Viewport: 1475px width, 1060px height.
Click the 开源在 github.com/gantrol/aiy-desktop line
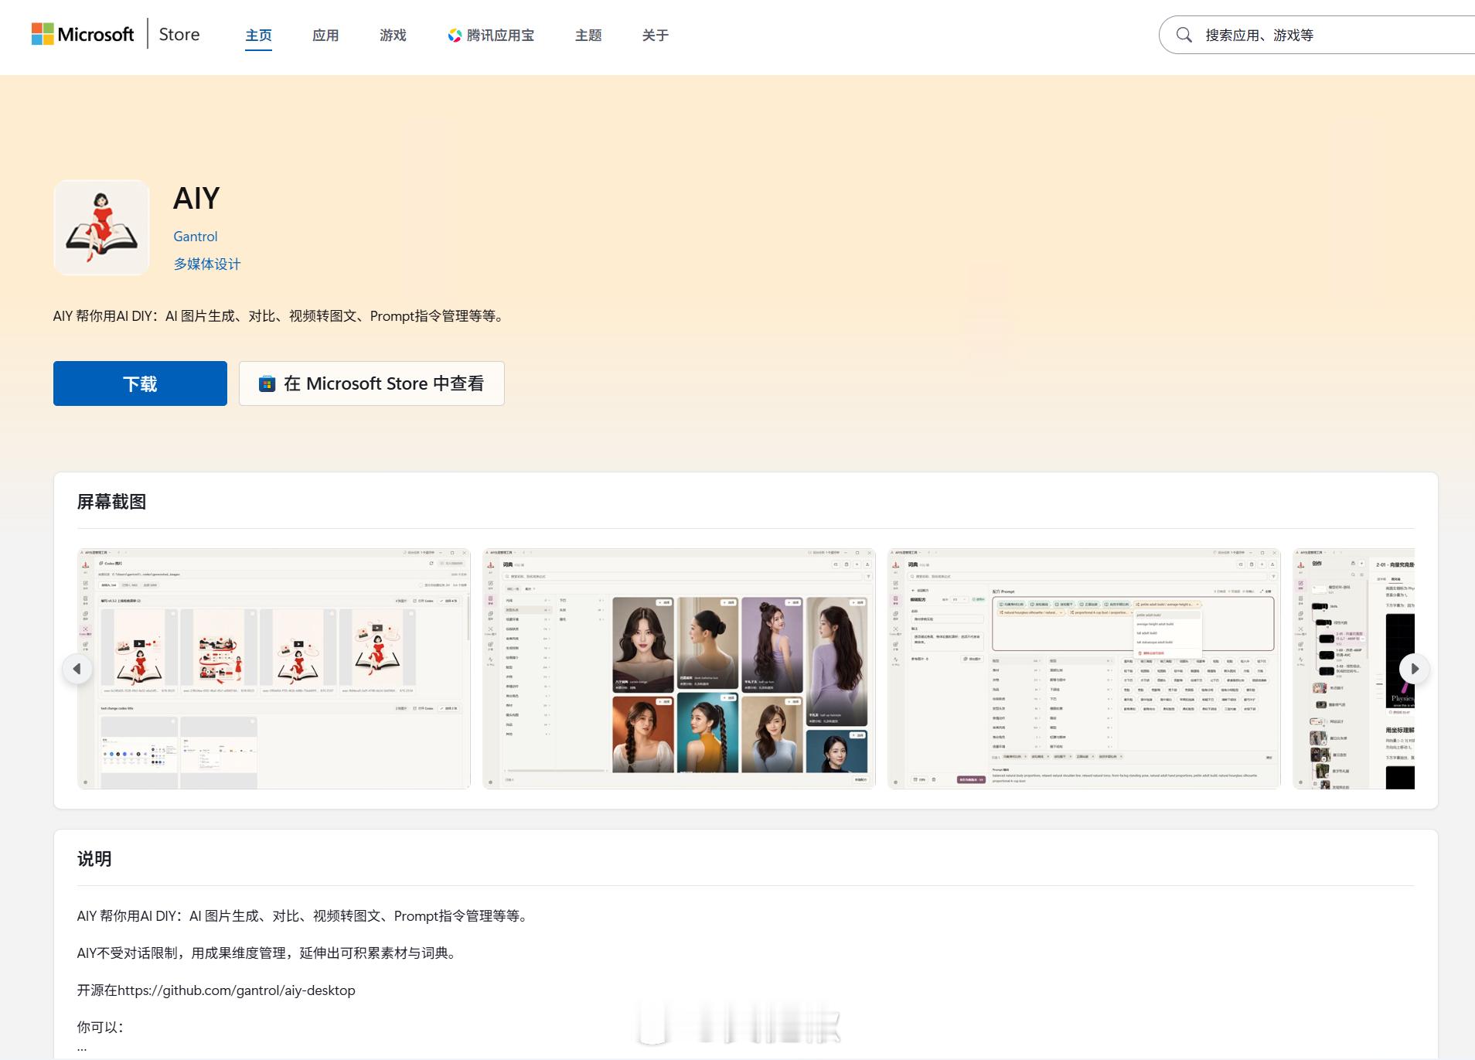pos(216,990)
